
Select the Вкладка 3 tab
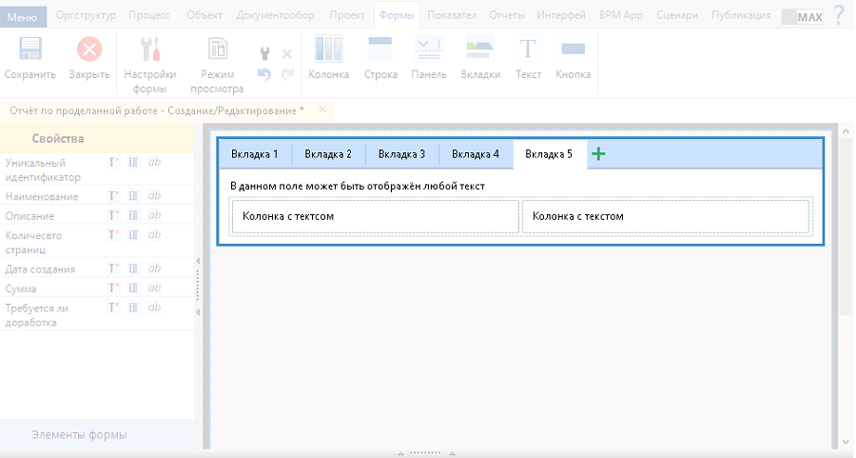401,154
